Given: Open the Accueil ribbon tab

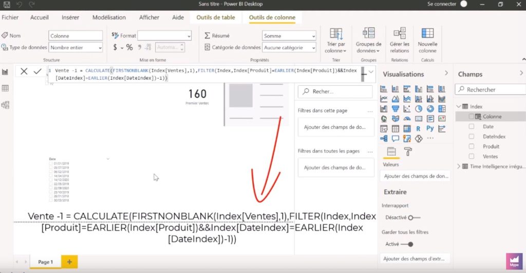Looking at the screenshot, I should pyautogui.click(x=39, y=17).
